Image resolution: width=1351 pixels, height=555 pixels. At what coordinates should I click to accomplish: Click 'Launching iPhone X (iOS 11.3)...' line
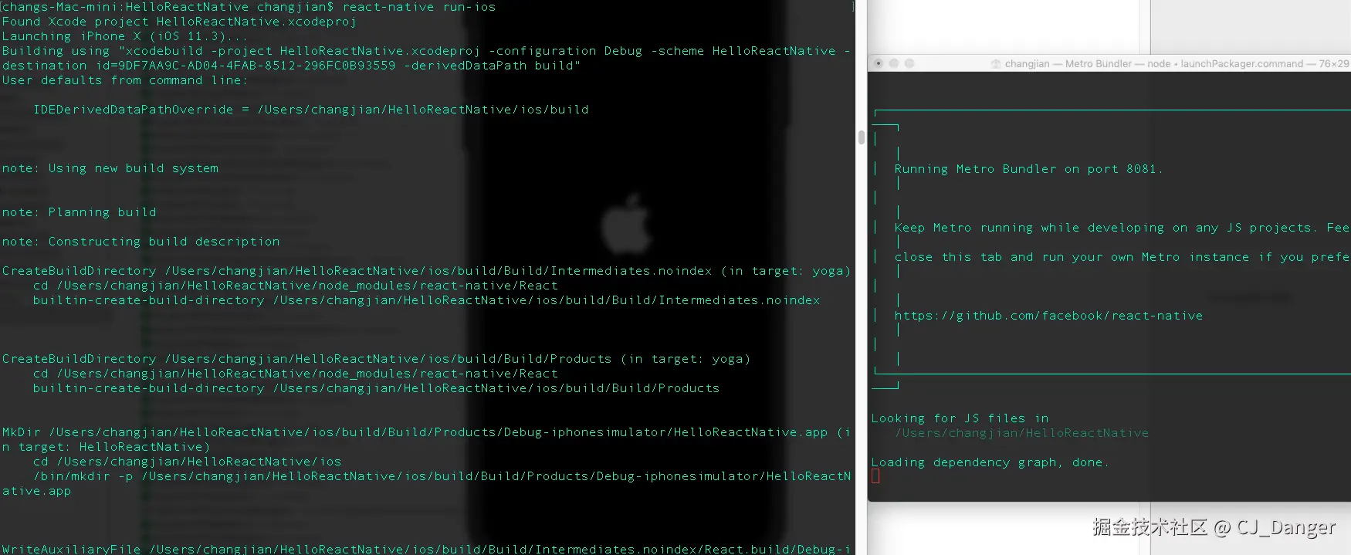pyautogui.click(x=125, y=36)
